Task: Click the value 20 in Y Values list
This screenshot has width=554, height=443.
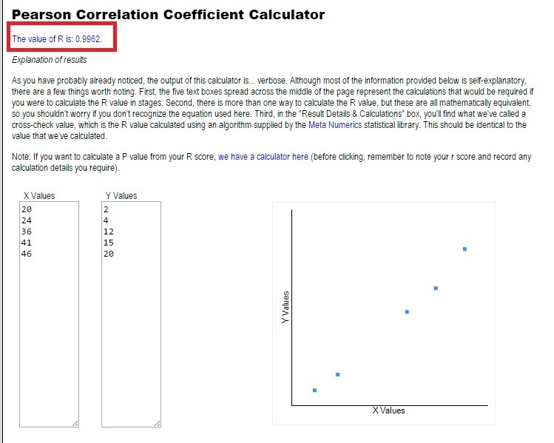Action: 109,254
